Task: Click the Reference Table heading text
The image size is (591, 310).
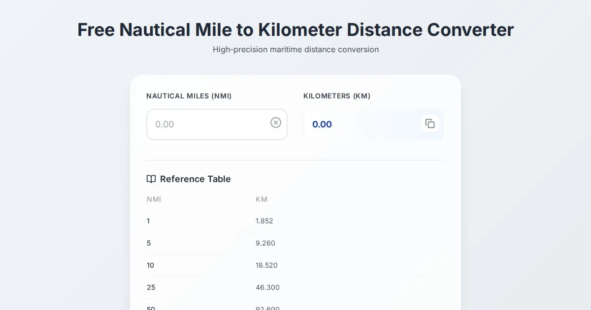Action: (195, 179)
